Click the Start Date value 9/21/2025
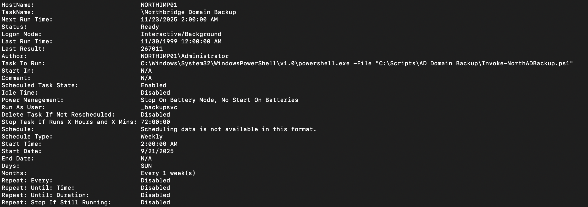 click(x=157, y=151)
